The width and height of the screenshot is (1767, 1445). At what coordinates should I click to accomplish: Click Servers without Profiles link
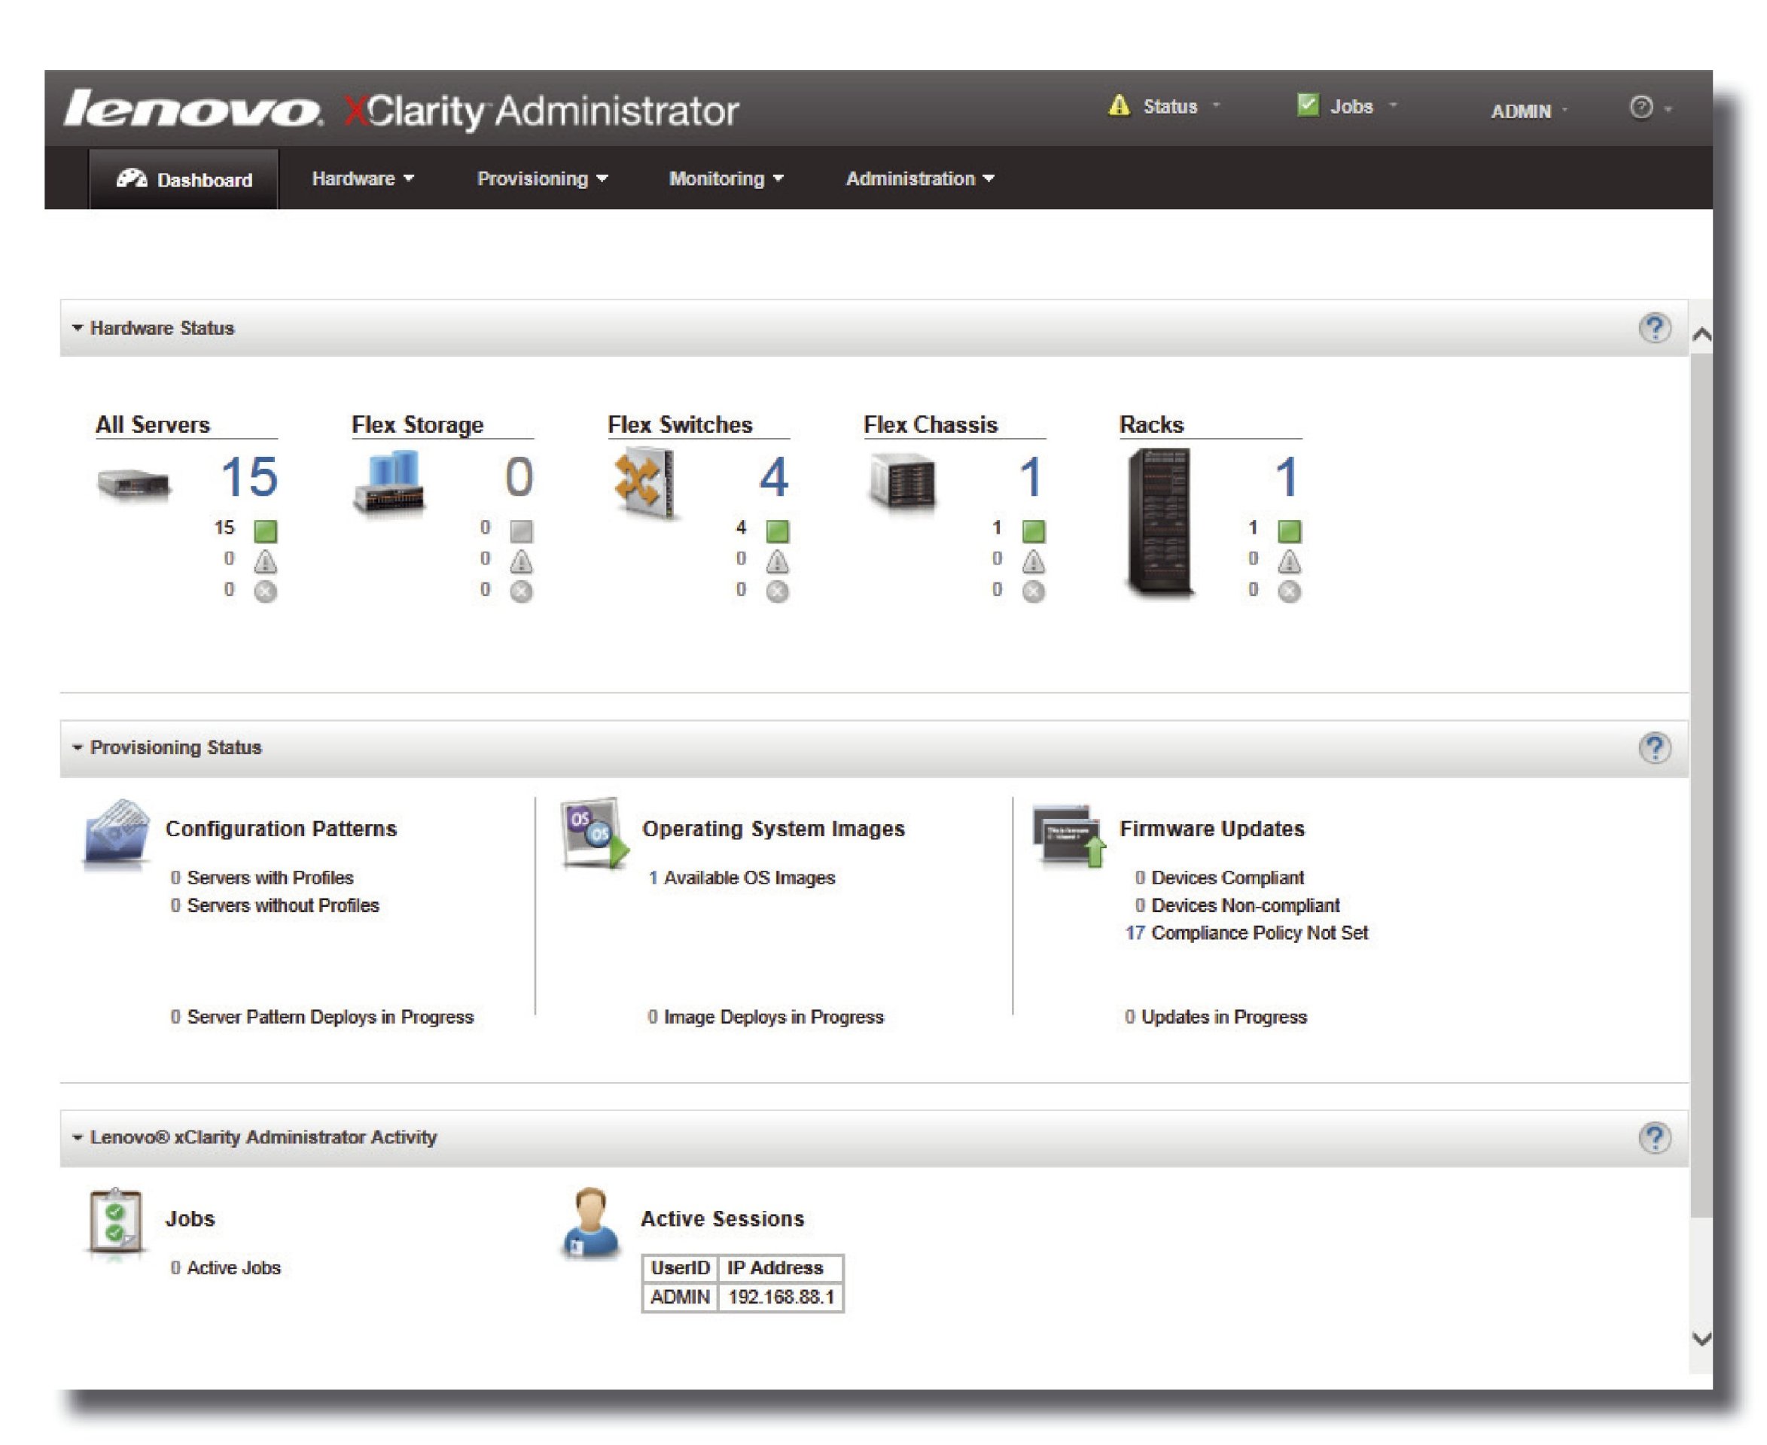(275, 905)
